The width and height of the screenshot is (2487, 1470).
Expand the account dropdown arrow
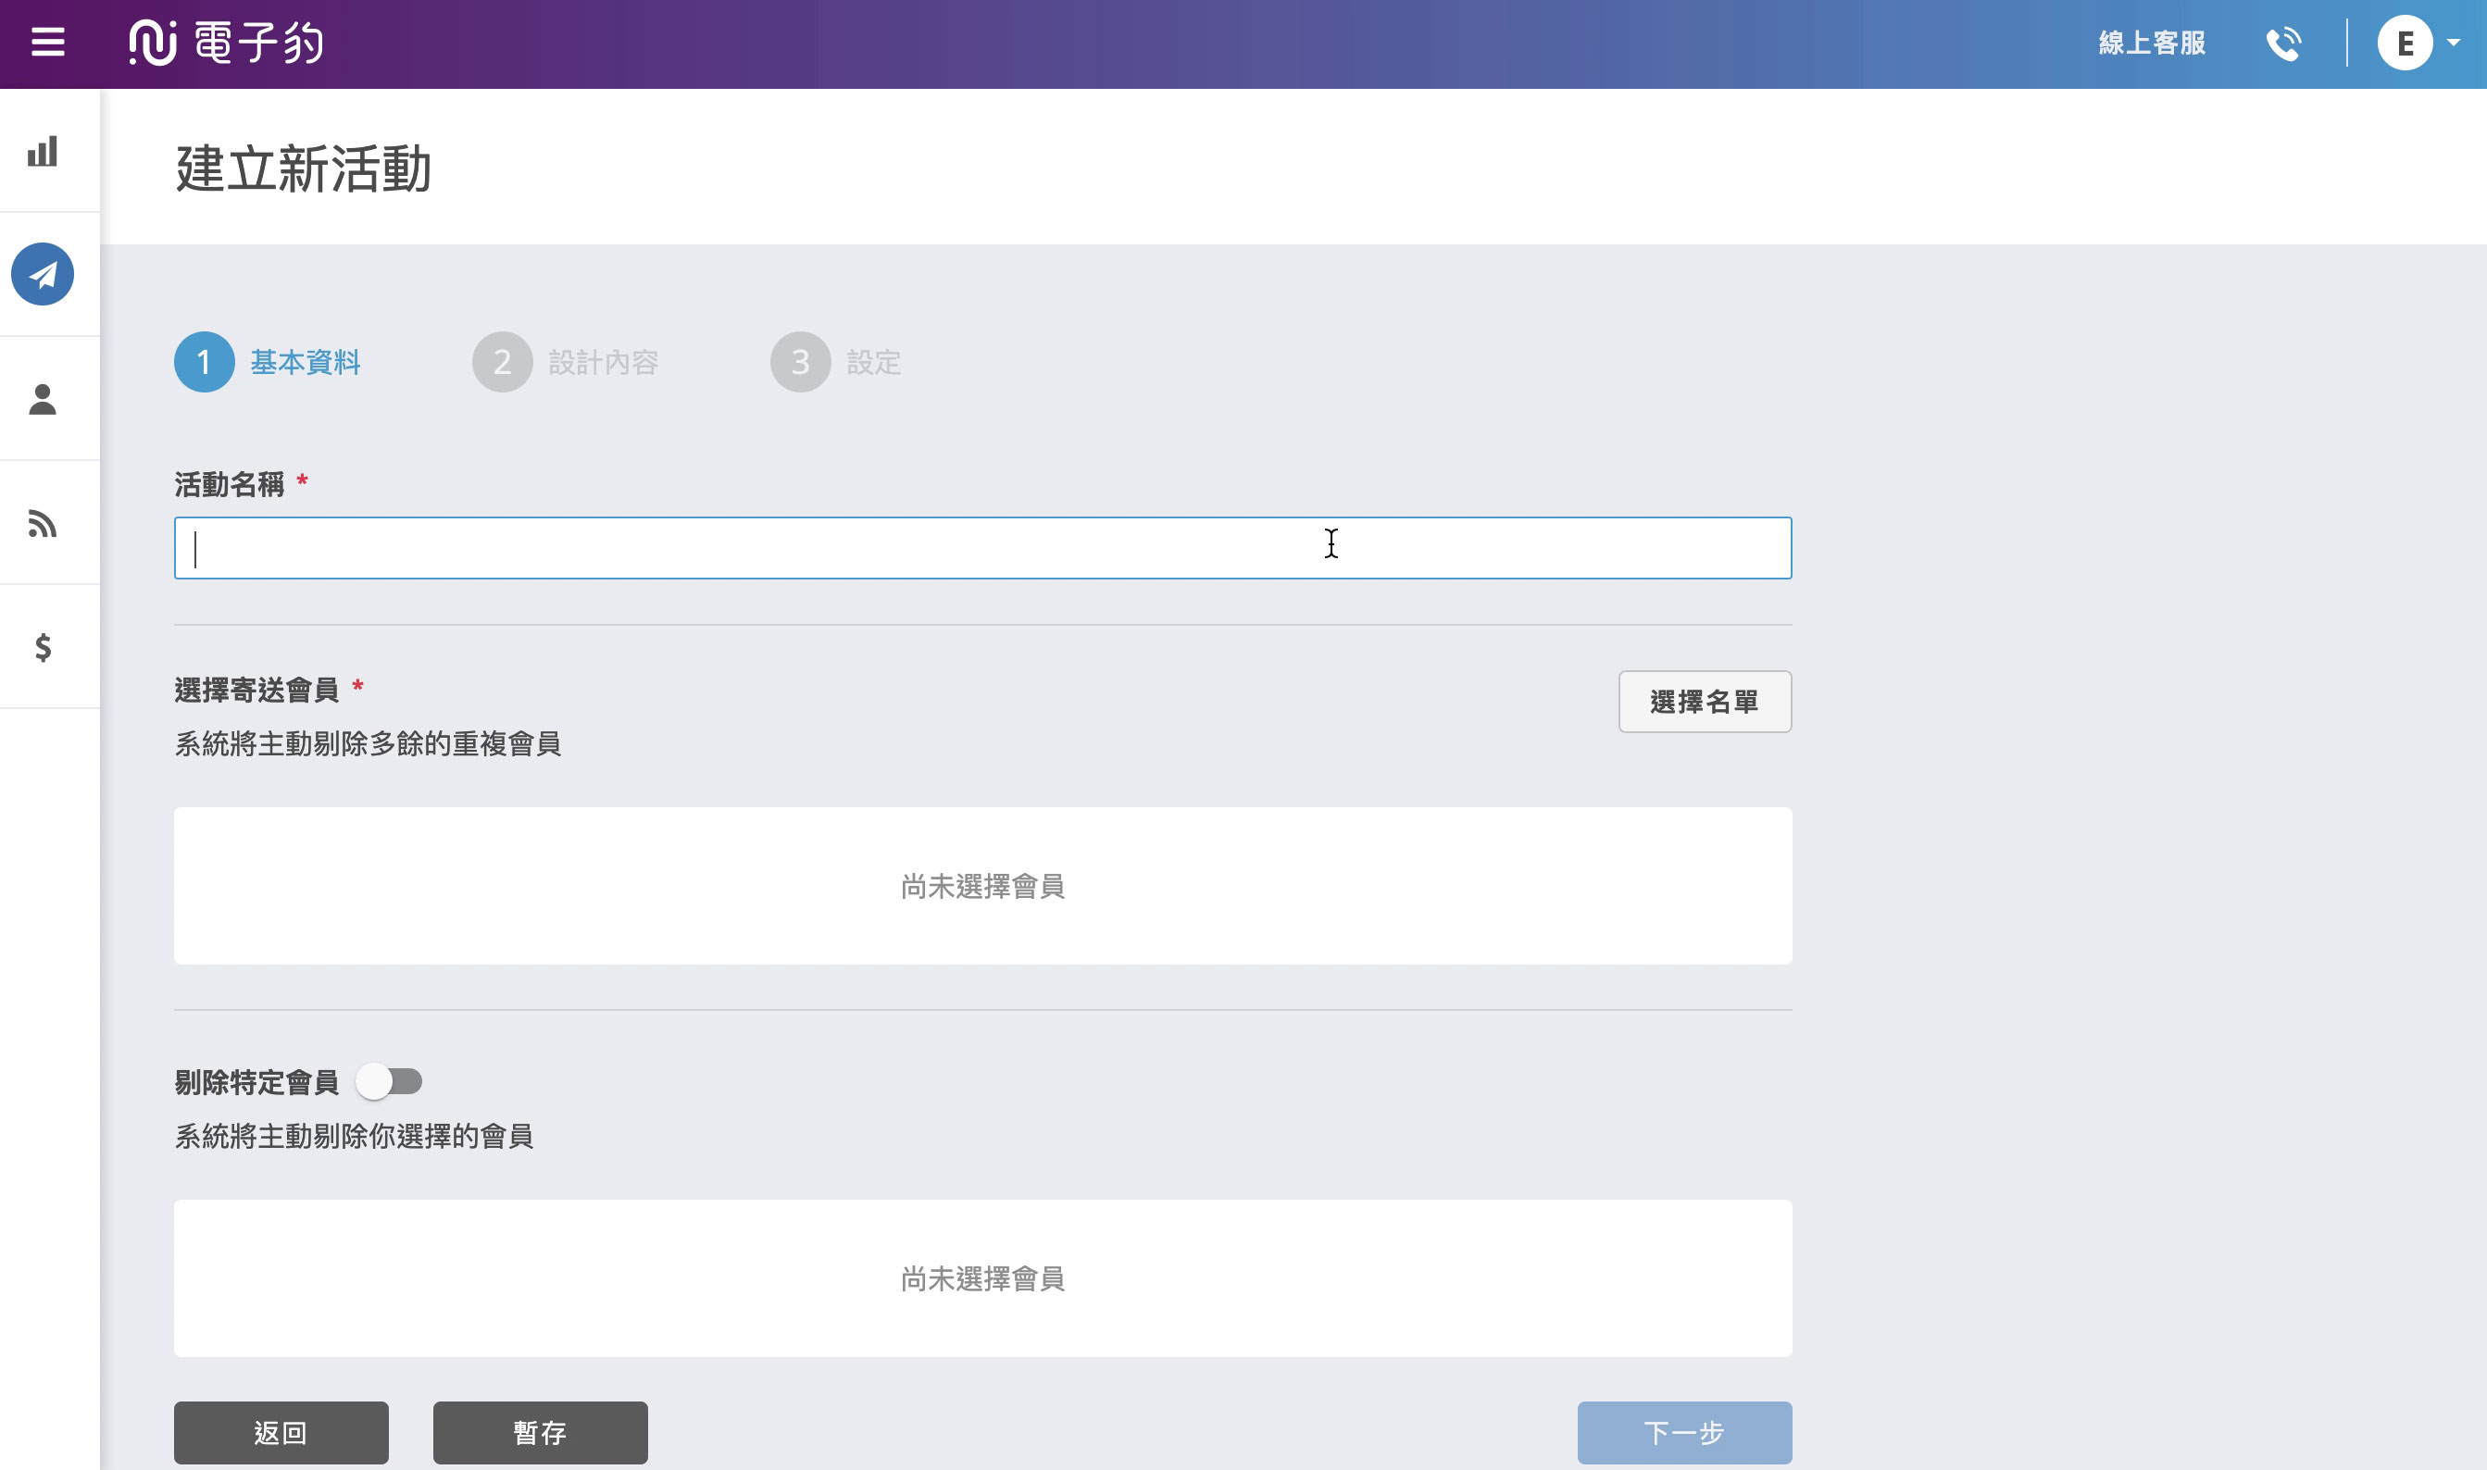pos(2454,43)
